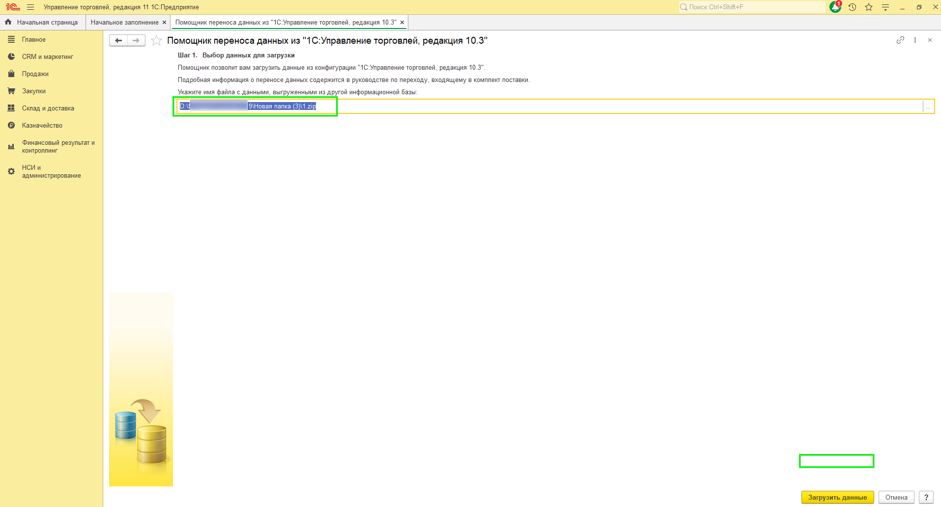Open the main hamburger menu
The width and height of the screenshot is (941, 507).
click(x=30, y=7)
